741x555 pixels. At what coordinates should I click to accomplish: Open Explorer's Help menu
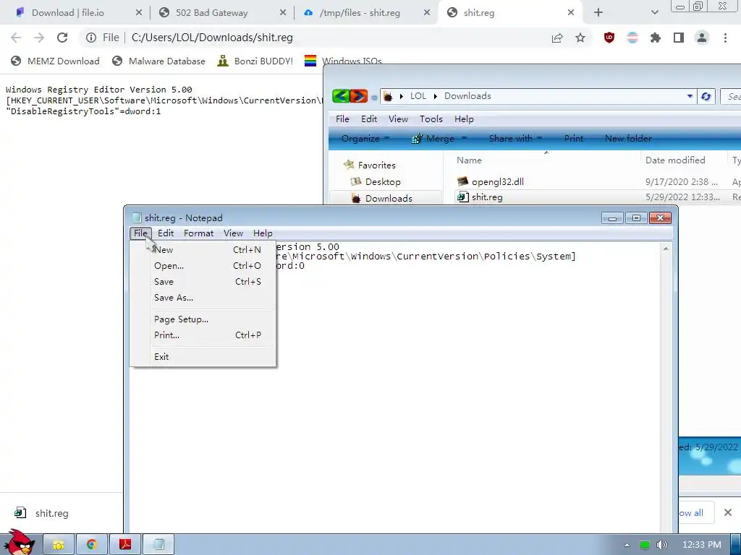pos(464,119)
